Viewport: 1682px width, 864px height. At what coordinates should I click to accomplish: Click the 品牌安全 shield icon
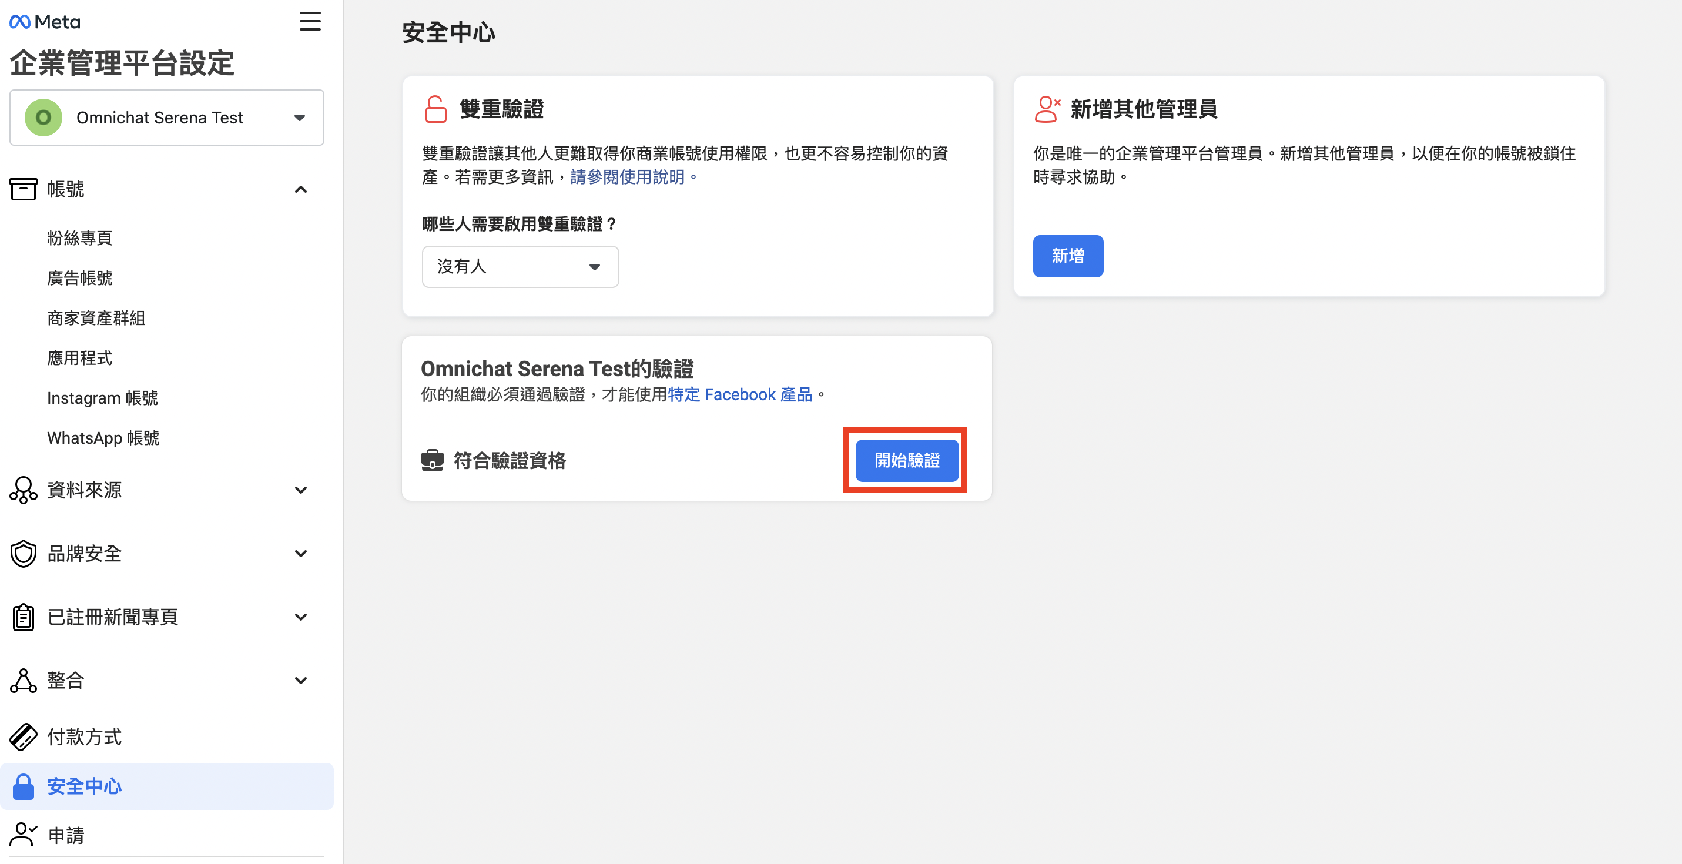coord(23,553)
